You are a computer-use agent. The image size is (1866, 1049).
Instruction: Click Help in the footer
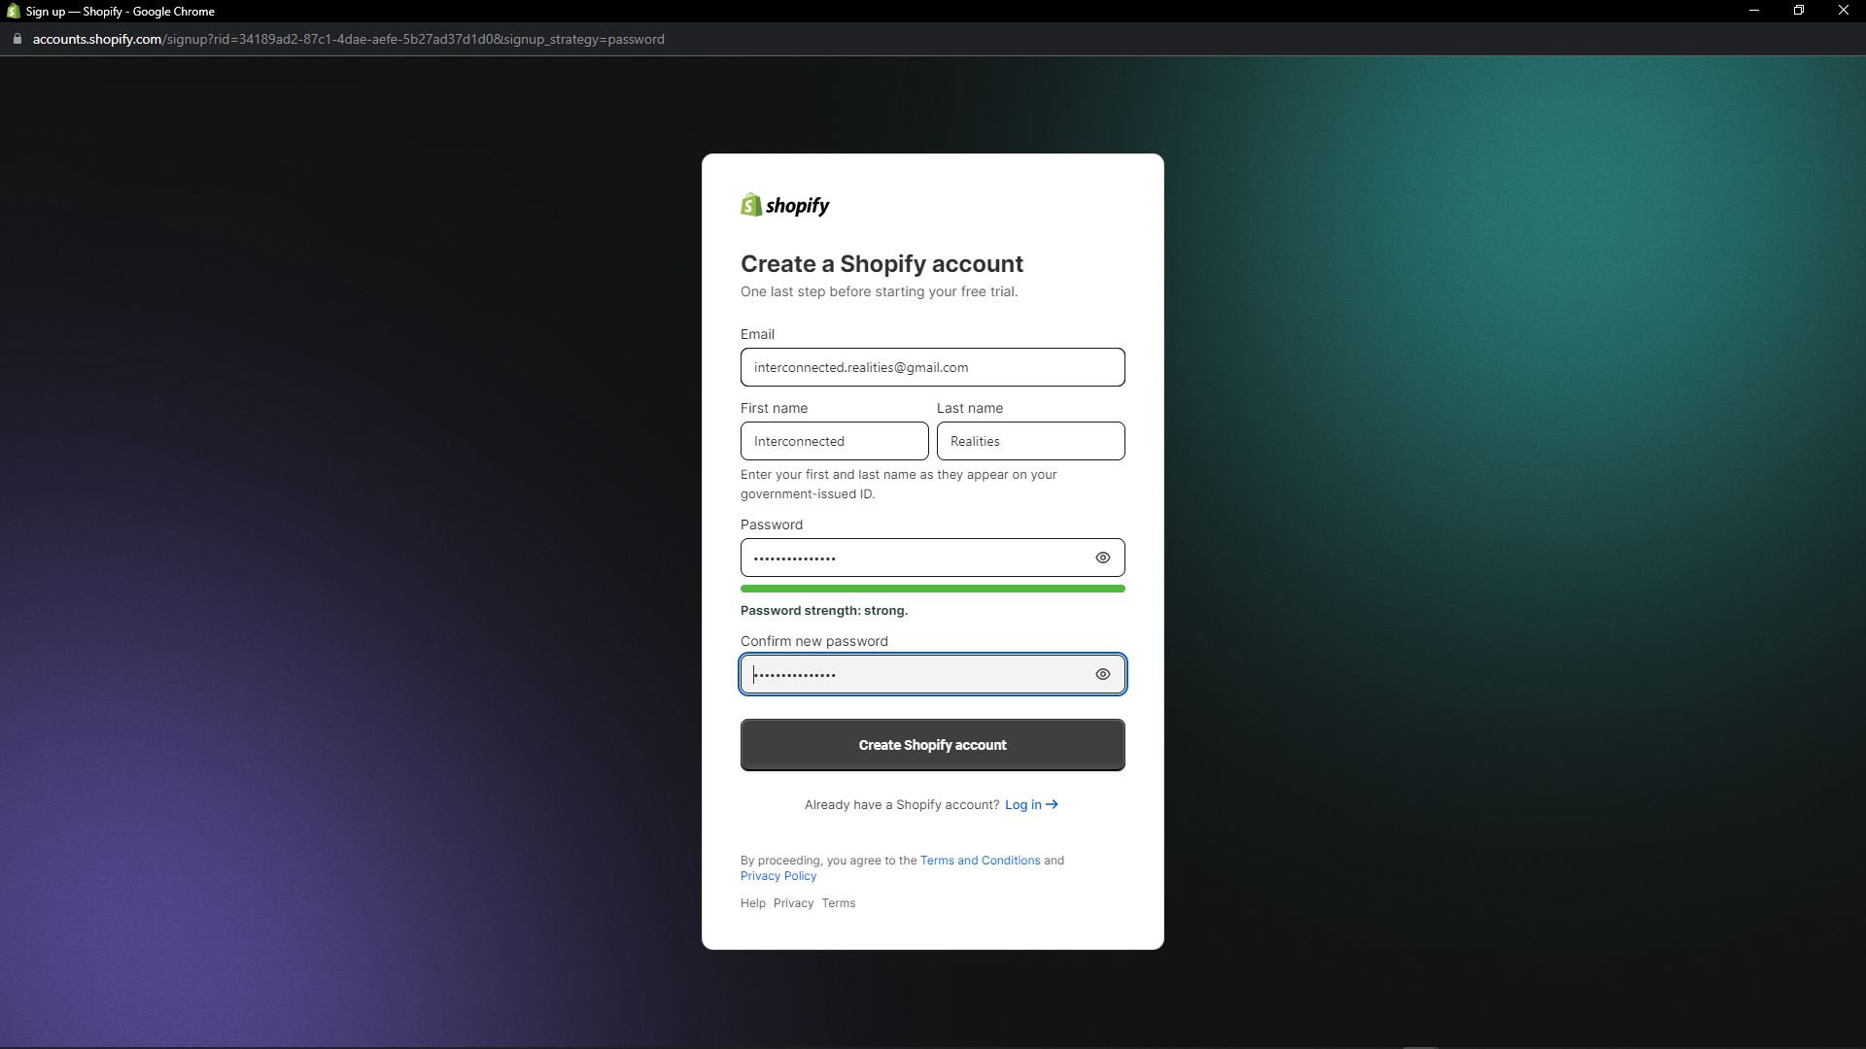pos(752,902)
